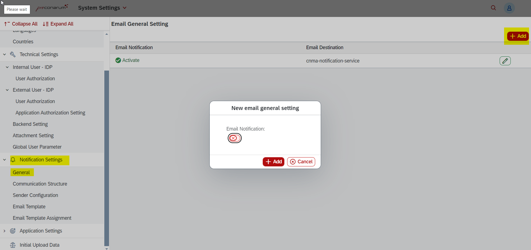
Task: Collapse the External User - IDP section
Action: coord(7,90)
